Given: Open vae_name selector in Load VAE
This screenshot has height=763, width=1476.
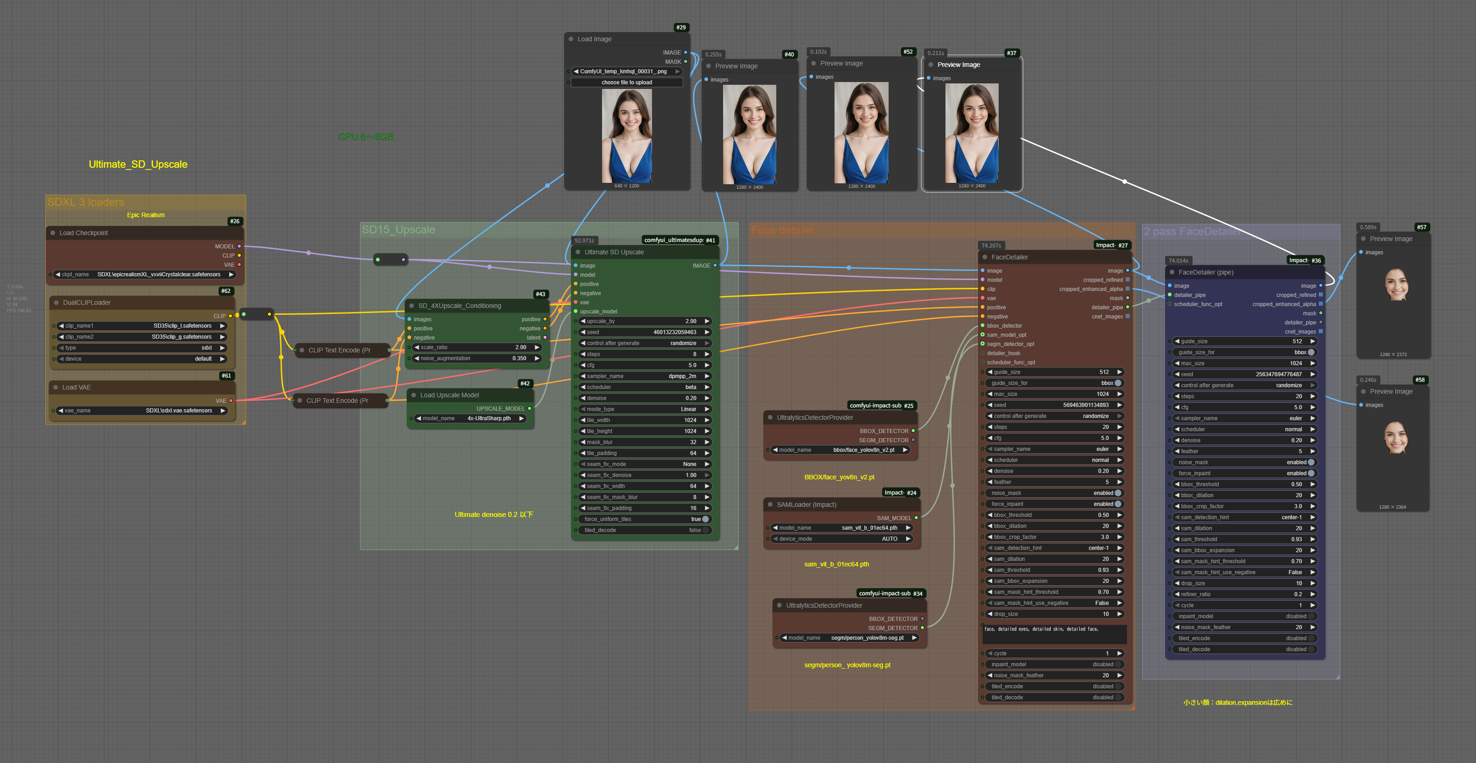Looking at the screenshot, I should click(x=142, y=411).
